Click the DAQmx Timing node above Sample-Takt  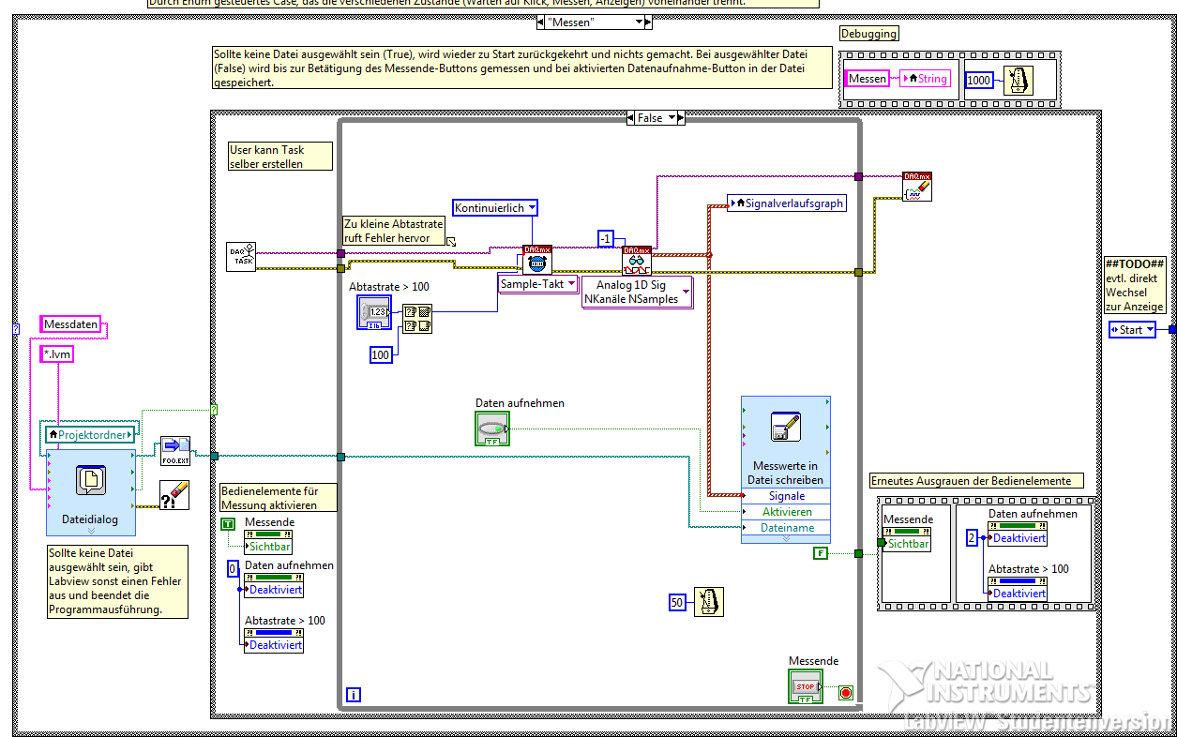pos(537,260)
